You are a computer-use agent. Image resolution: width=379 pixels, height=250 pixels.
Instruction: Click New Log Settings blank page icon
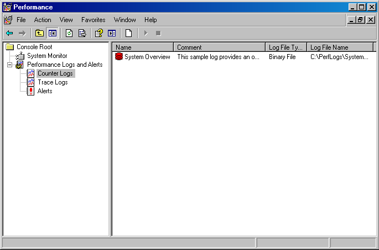coord(128,33)
